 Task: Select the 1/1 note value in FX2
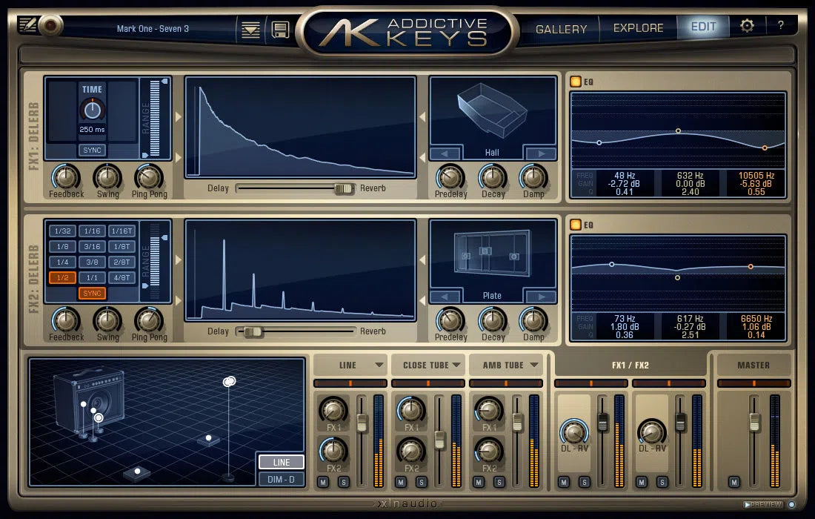92,277
